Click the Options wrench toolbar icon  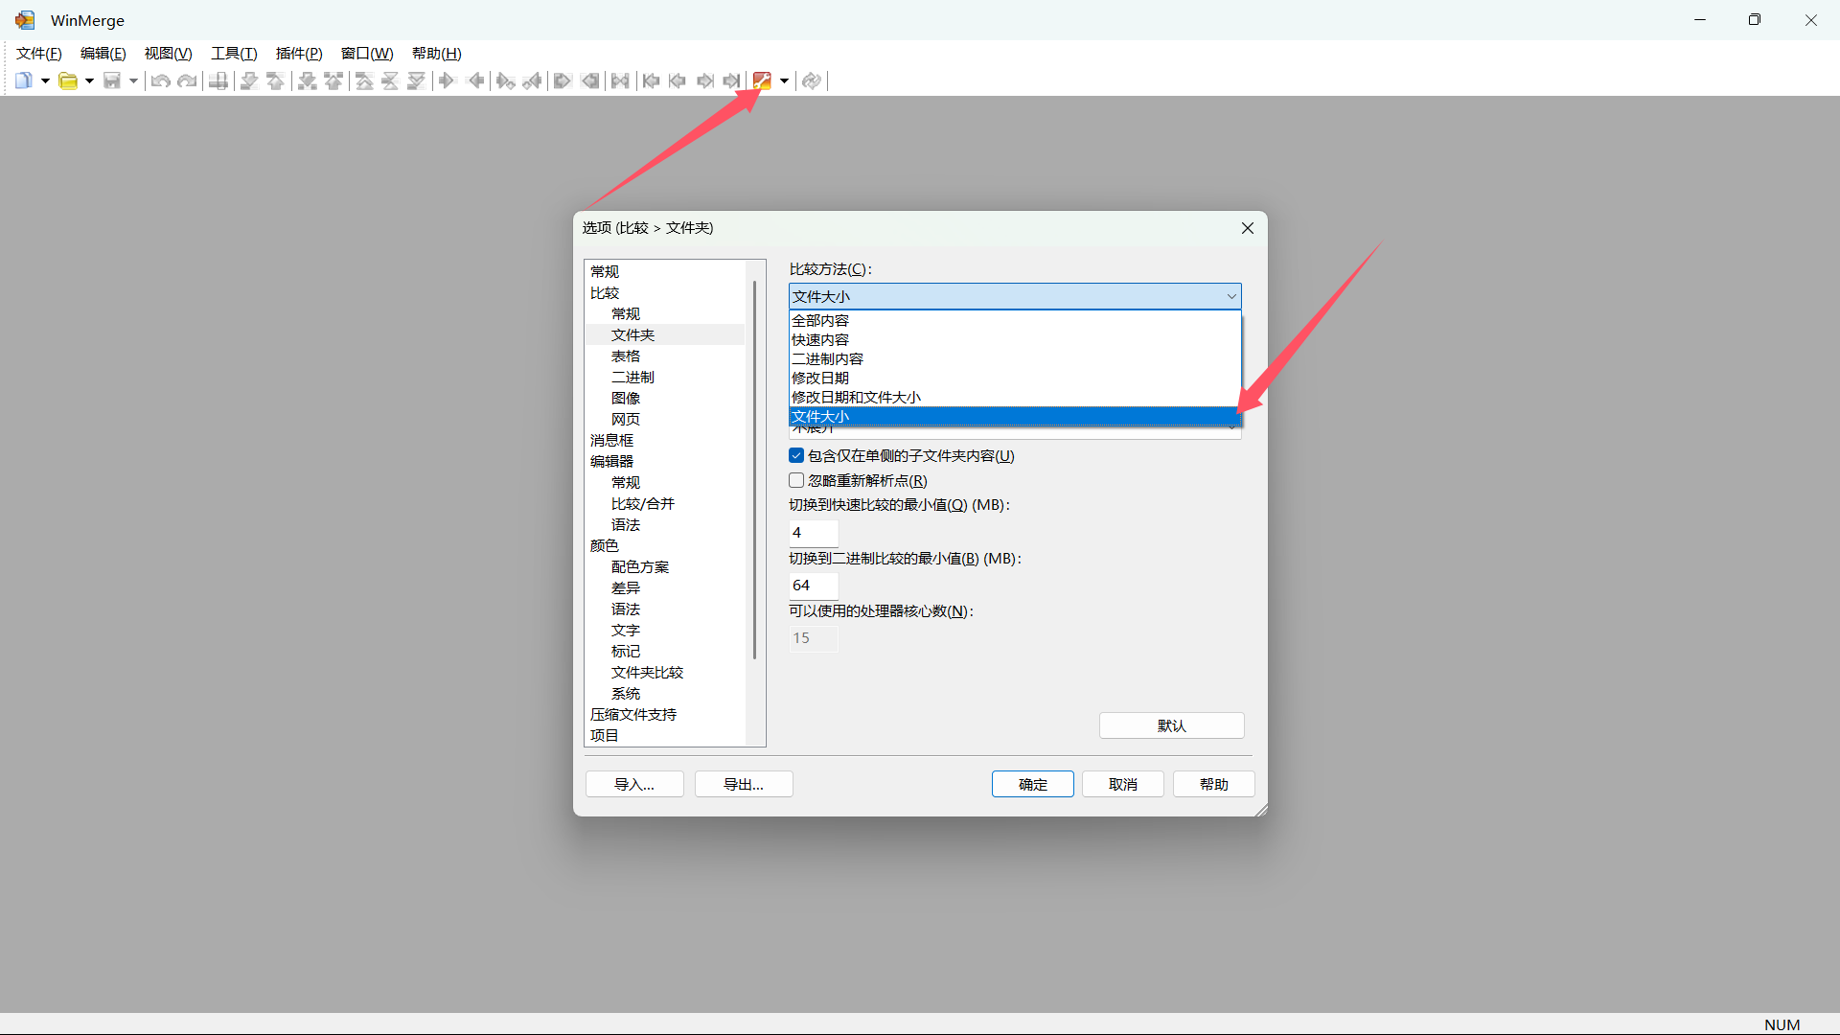point(762,80)
